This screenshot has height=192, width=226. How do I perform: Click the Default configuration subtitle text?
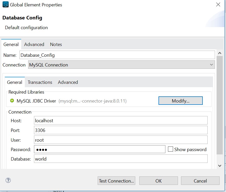coord(26,28)
